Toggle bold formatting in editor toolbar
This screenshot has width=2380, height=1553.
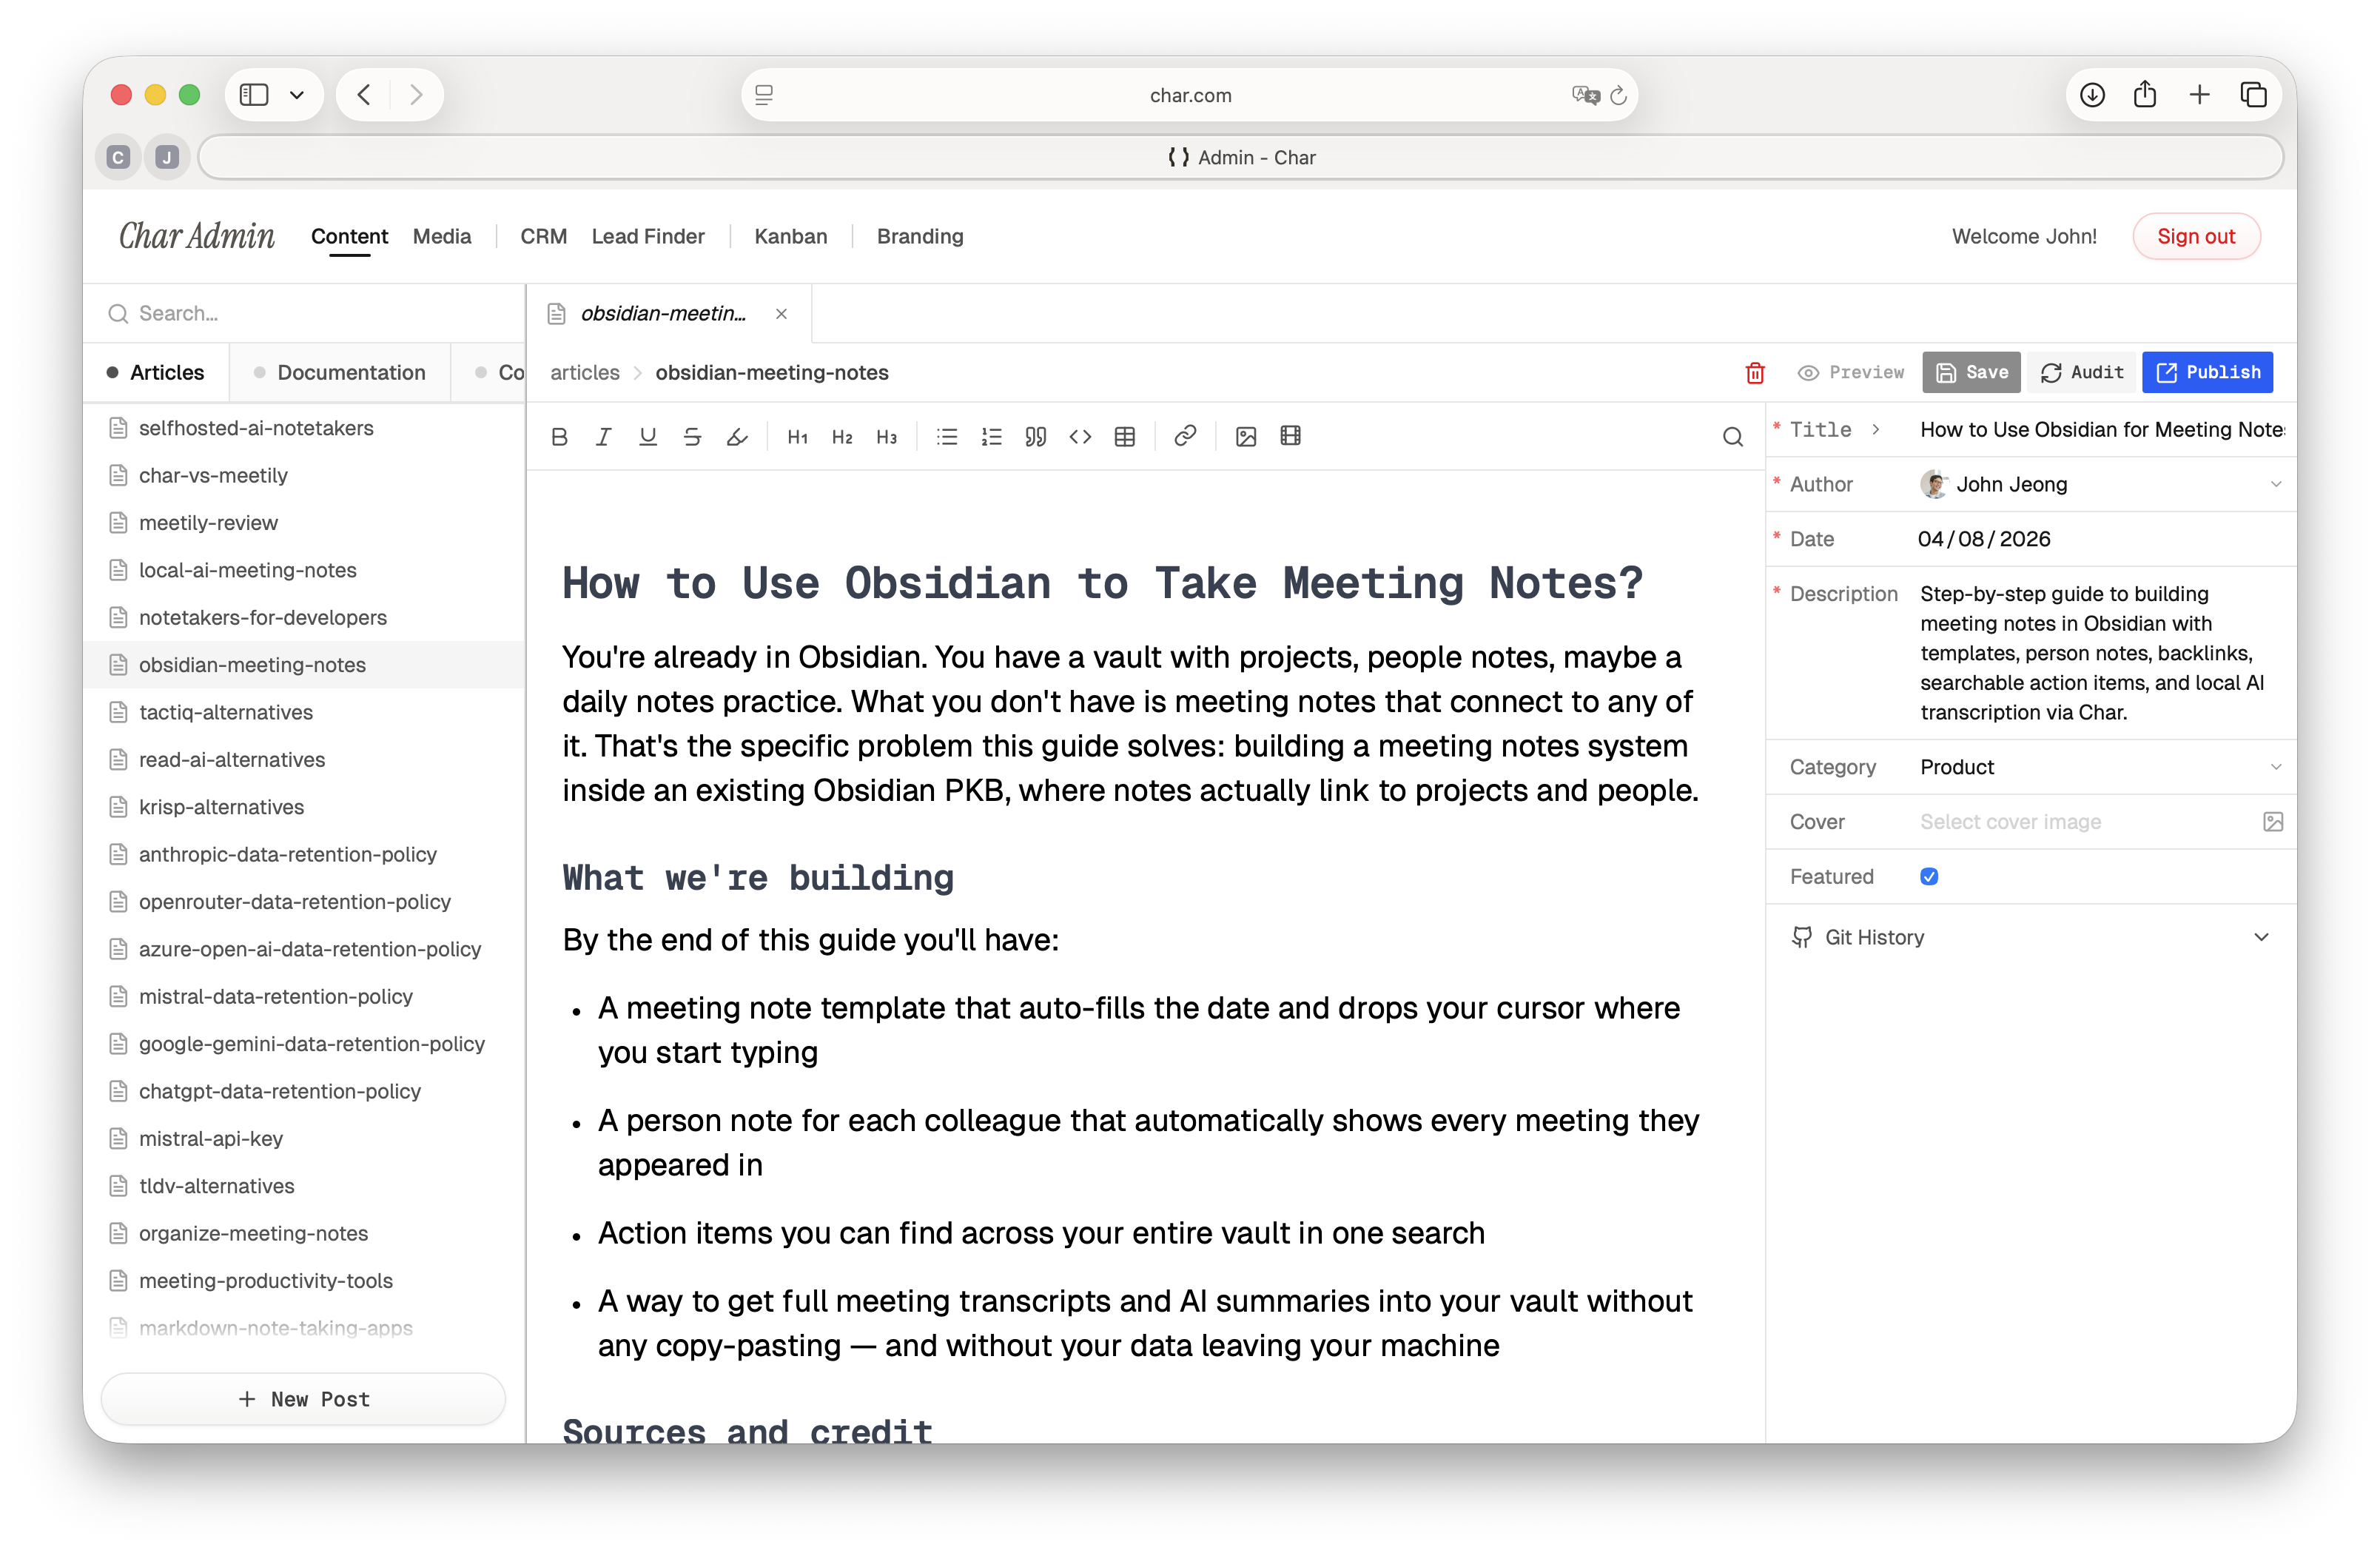pyautogui.click(x=559, y=436)
